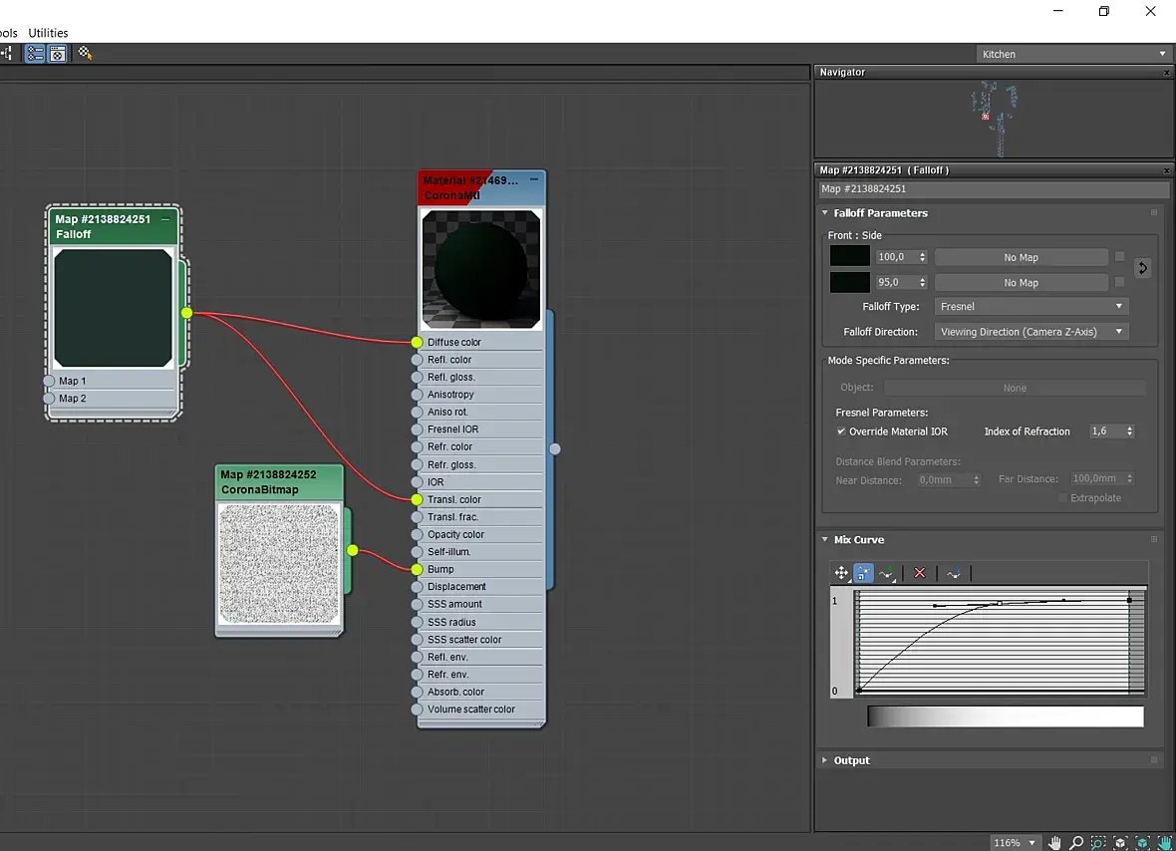Select the Scale point tool in Mix Curve
Image resolution: width=1176 pixels, height=851 pixels.
point(863,573)
